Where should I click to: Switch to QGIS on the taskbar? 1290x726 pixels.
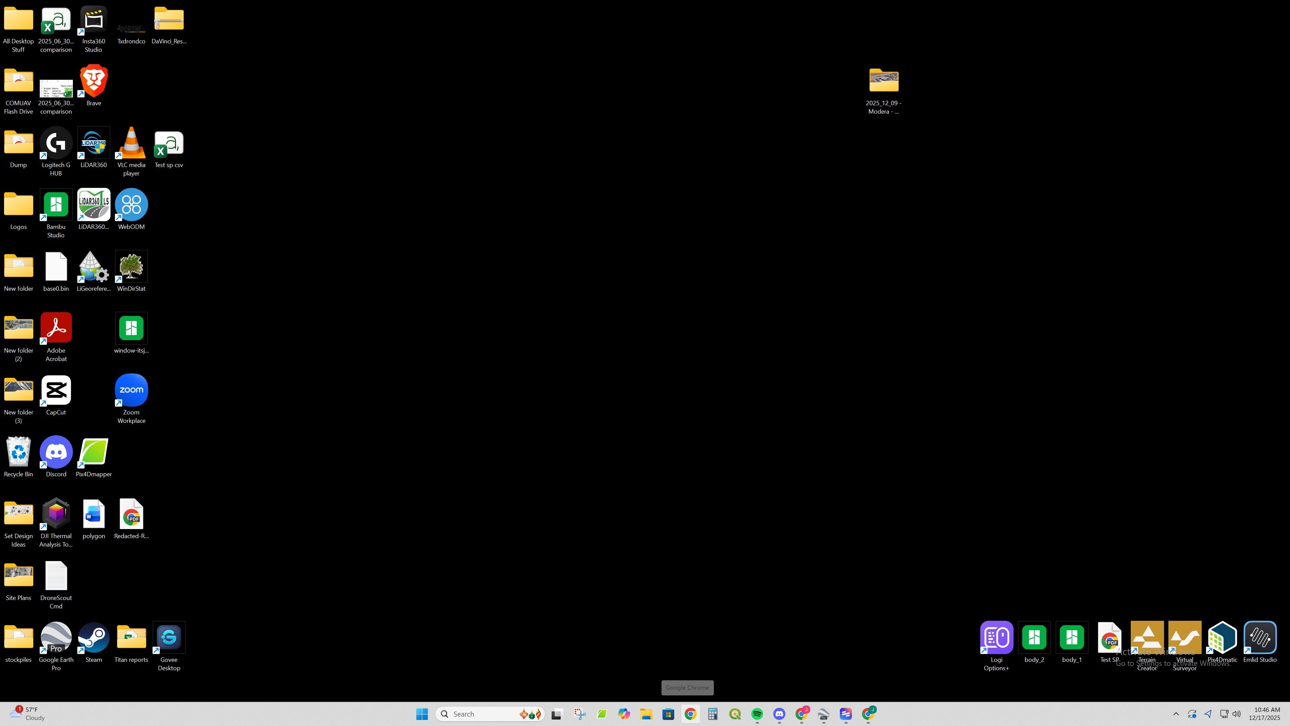pyautogui.click(x=735, y=714)
